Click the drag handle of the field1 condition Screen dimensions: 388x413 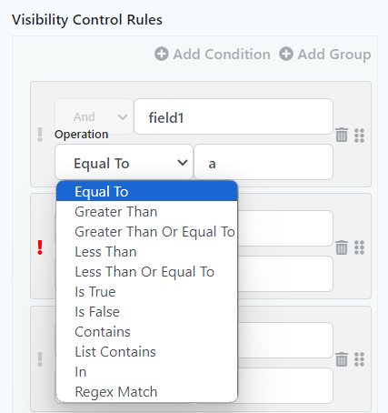(x=359, y=136)
